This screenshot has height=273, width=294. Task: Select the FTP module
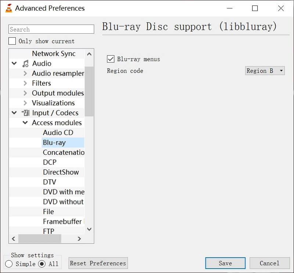49,231
